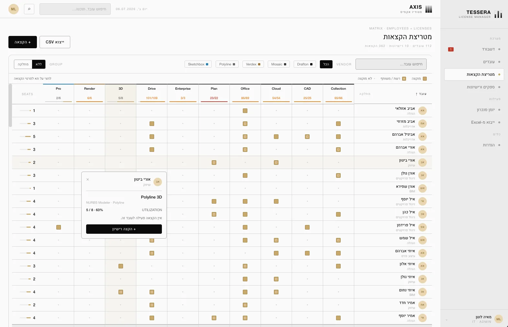Open the ML profile avatar in the top bar
Image resolution: width=508 pixels, height=327 pixels.
[14, 9]
